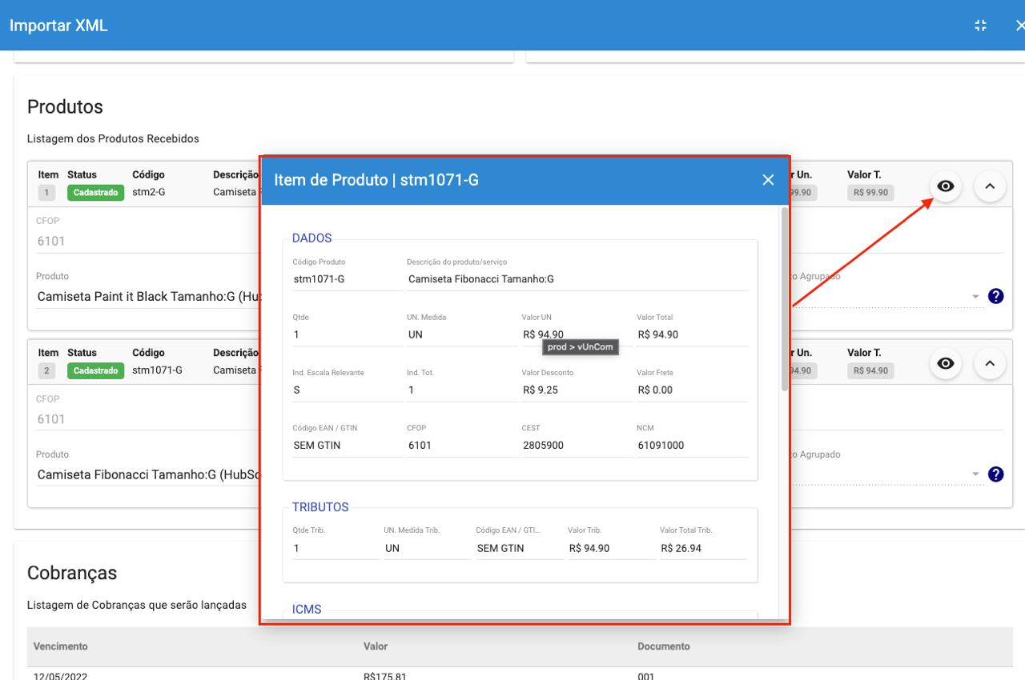Click the Valor Frete field R$ 0.00
Screen dimensions: 1025x680
[693, 390]
